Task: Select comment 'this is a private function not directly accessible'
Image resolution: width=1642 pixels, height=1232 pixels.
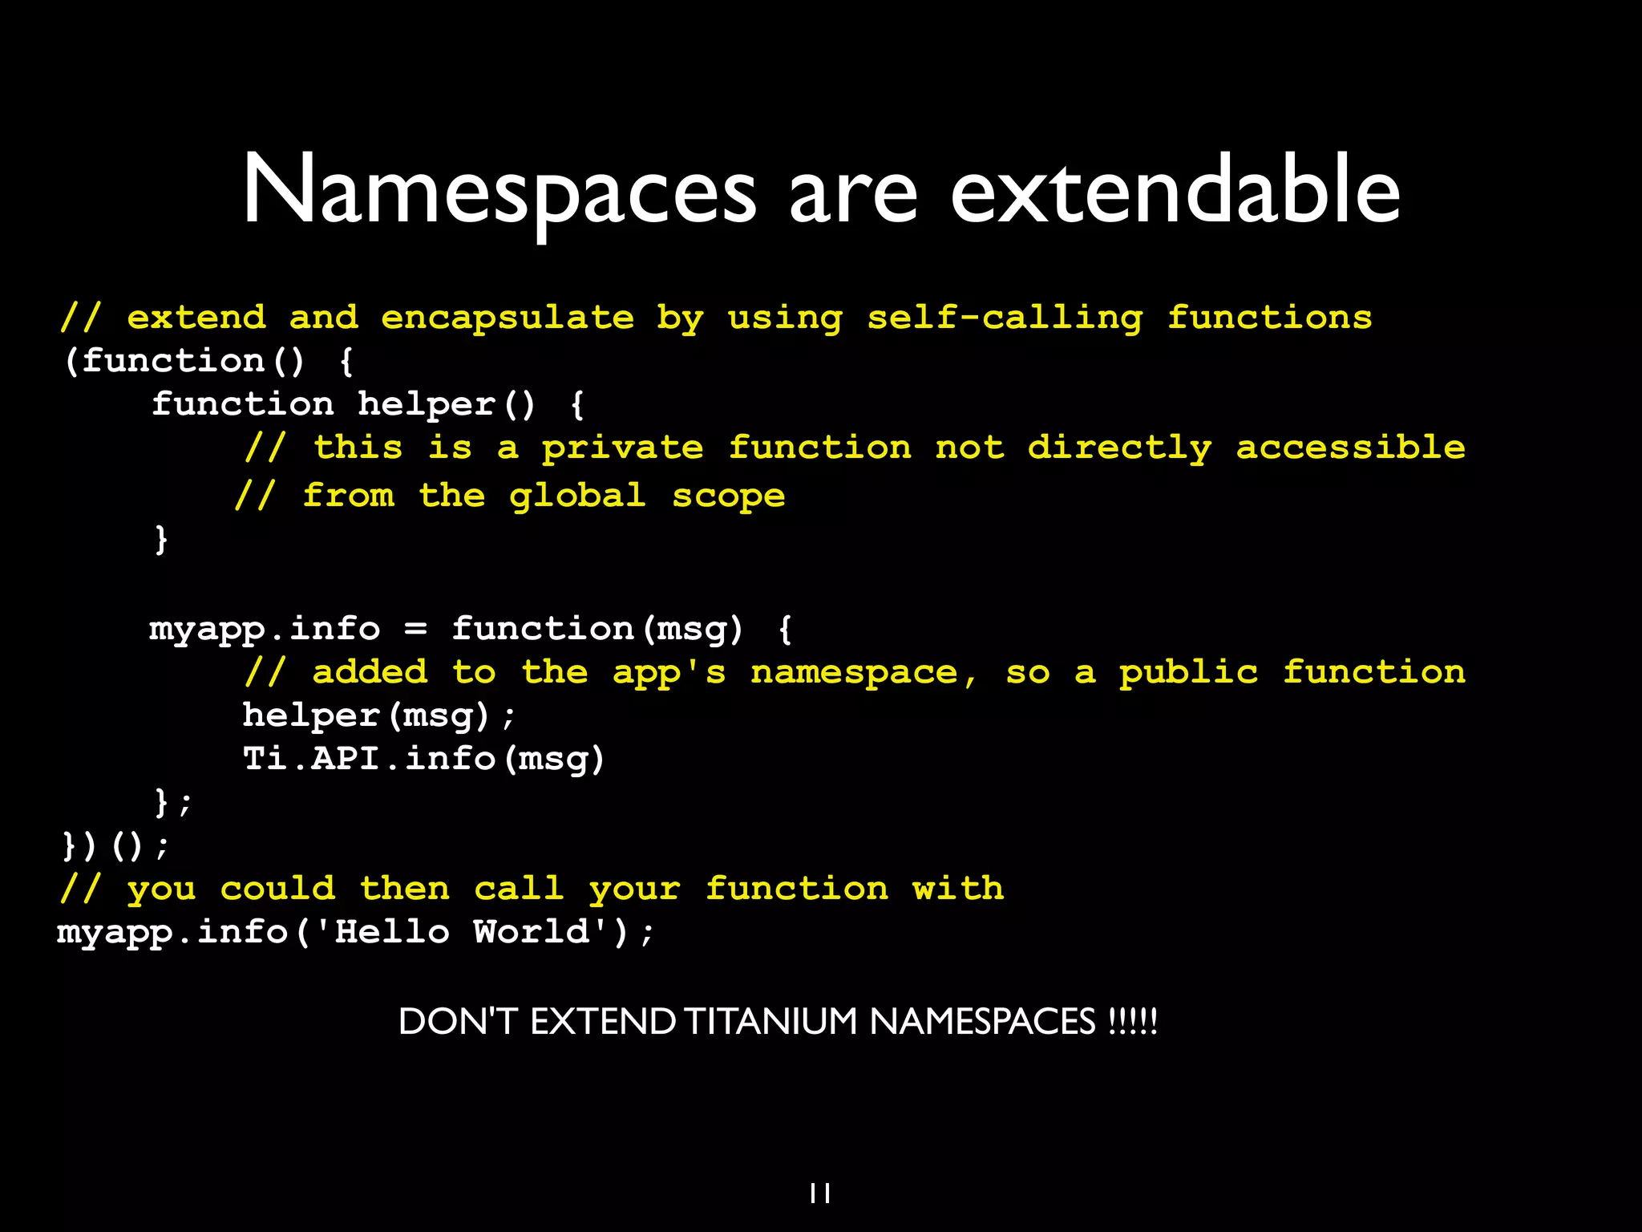Action: (x=855, y=448)
